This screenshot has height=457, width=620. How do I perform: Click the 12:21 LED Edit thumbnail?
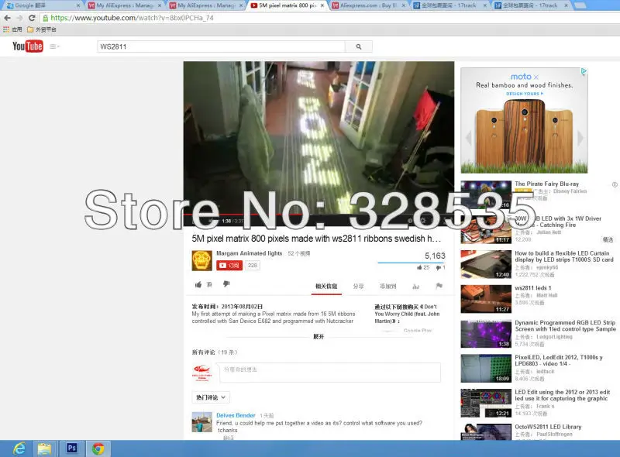pyautogui.click(x=486, y=404)
